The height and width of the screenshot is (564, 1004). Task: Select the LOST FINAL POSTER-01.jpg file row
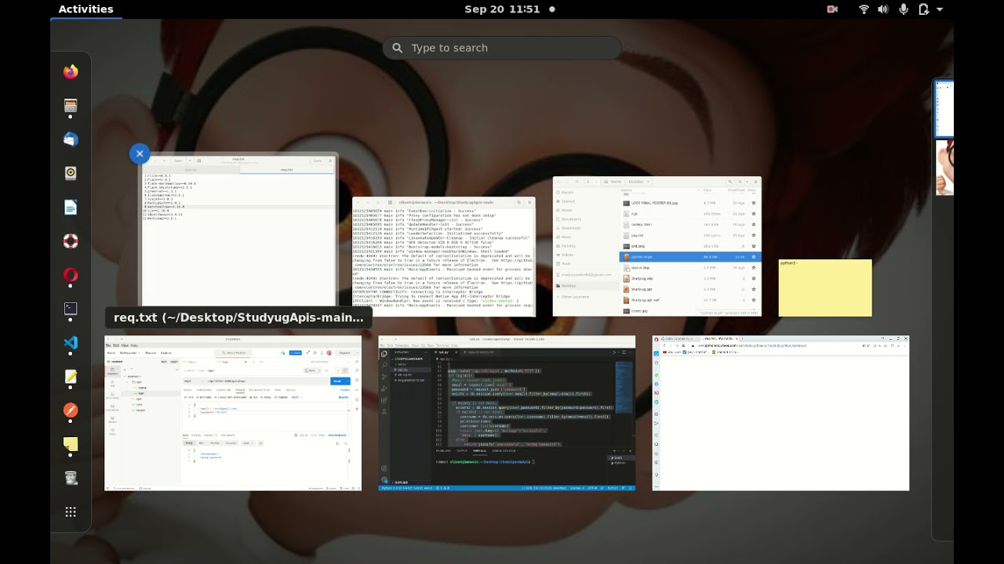690,203
